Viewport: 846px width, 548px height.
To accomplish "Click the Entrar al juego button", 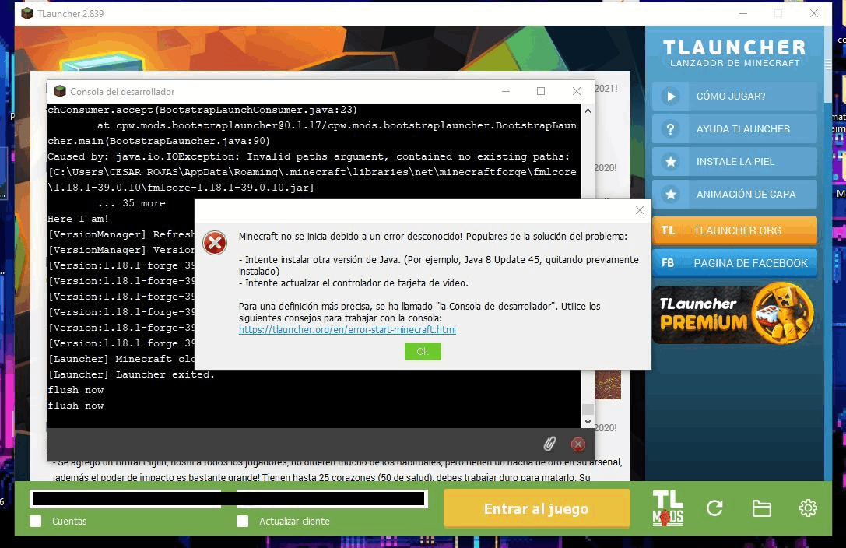I will point(536,508).
